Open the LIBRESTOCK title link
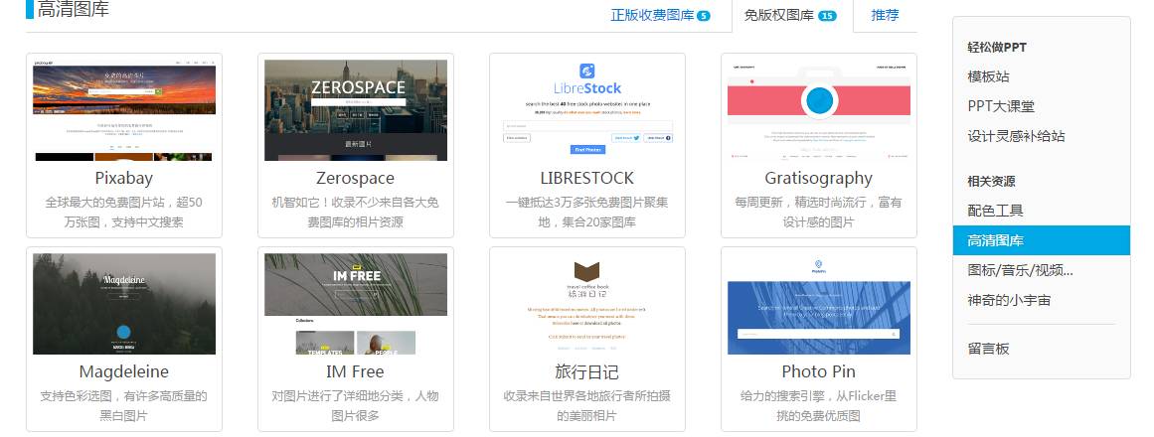The image size is (1154, 437). pyautogui.click(x=587, y=178)
